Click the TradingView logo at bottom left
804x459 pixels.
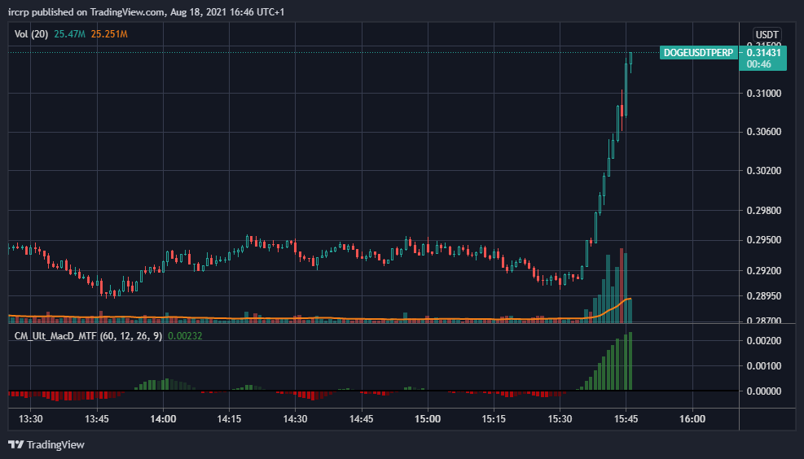pos(46,444)
